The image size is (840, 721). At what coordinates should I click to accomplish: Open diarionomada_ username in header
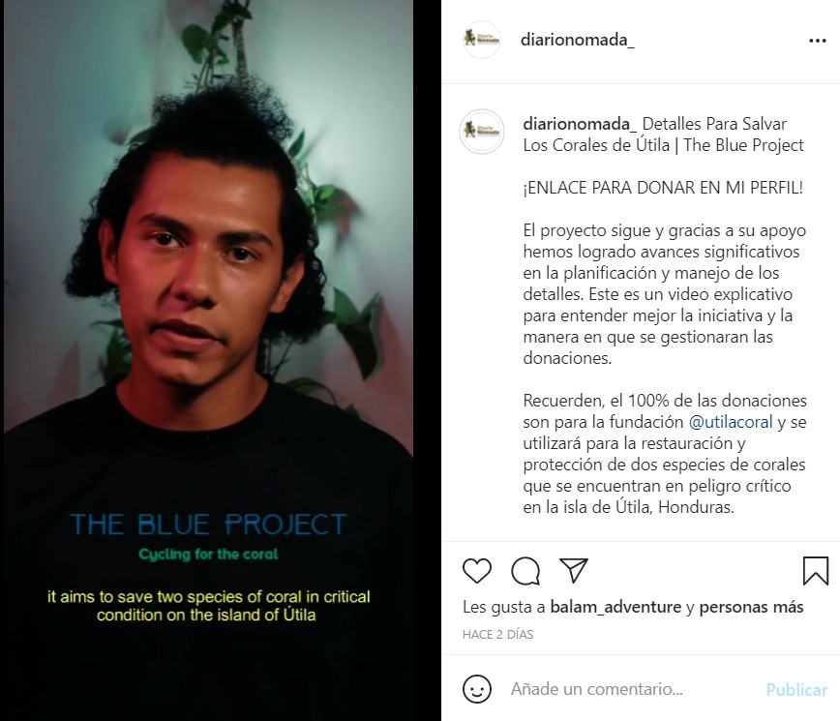(578, 41)
